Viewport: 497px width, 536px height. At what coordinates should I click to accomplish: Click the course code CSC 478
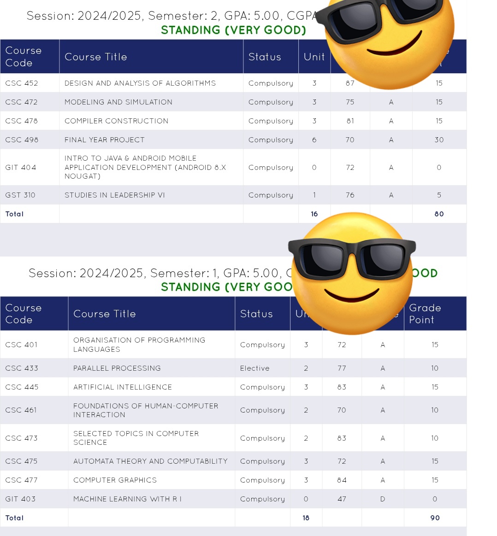(22, 121)
